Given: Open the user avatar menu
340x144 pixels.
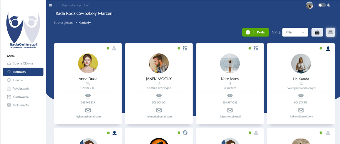Looking at the screenshot, I should 309,5.
